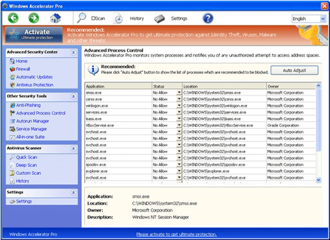
Task: Click the Scan magnifier icon
Action: click(83, 18)
